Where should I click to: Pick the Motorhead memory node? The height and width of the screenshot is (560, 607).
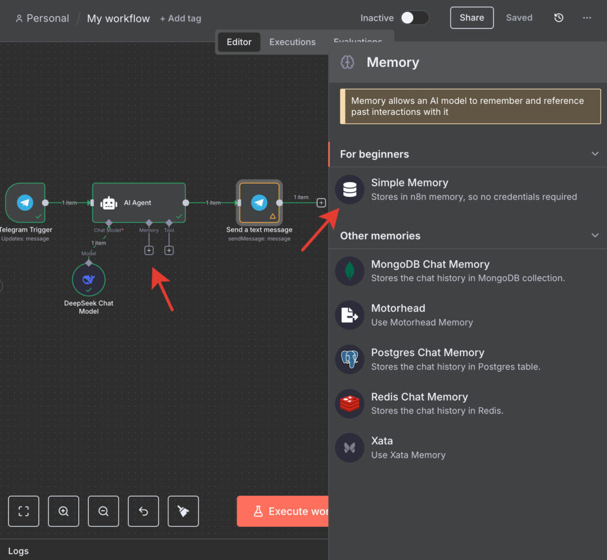coord(398,315)
